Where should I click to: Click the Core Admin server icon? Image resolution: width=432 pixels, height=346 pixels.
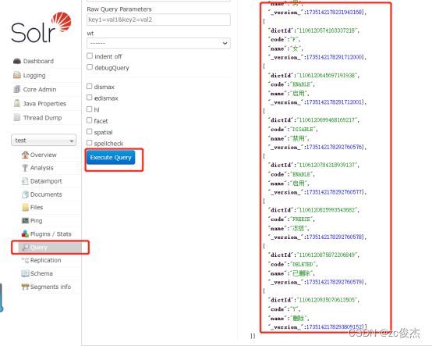17,89
